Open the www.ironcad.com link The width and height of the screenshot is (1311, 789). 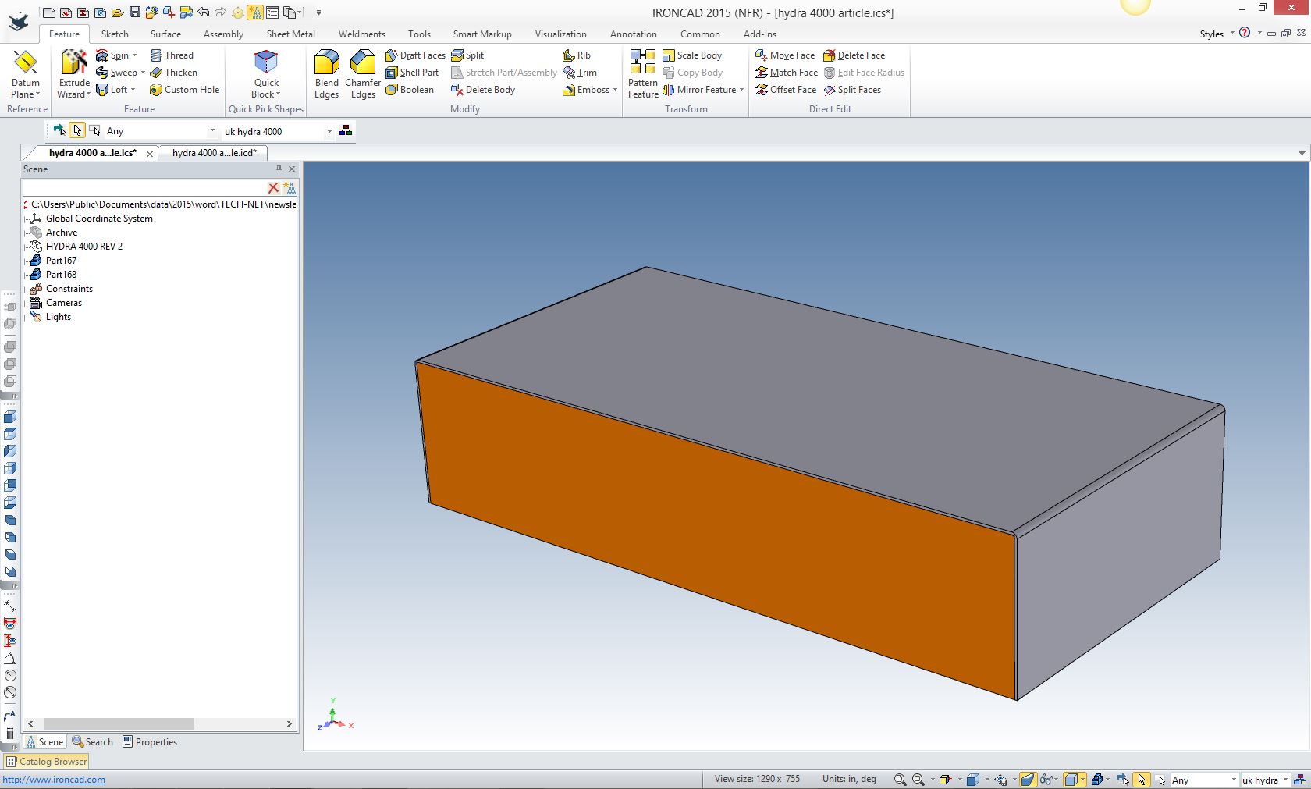click(54, 780)
